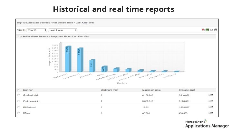Open the HBase monitor name in the table
232x130 pixels.
click(x=27, y=113)
